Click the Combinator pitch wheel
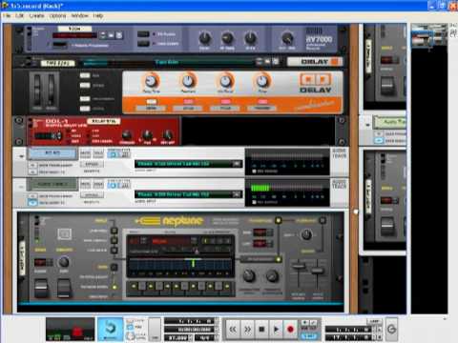 coord(37,89)
